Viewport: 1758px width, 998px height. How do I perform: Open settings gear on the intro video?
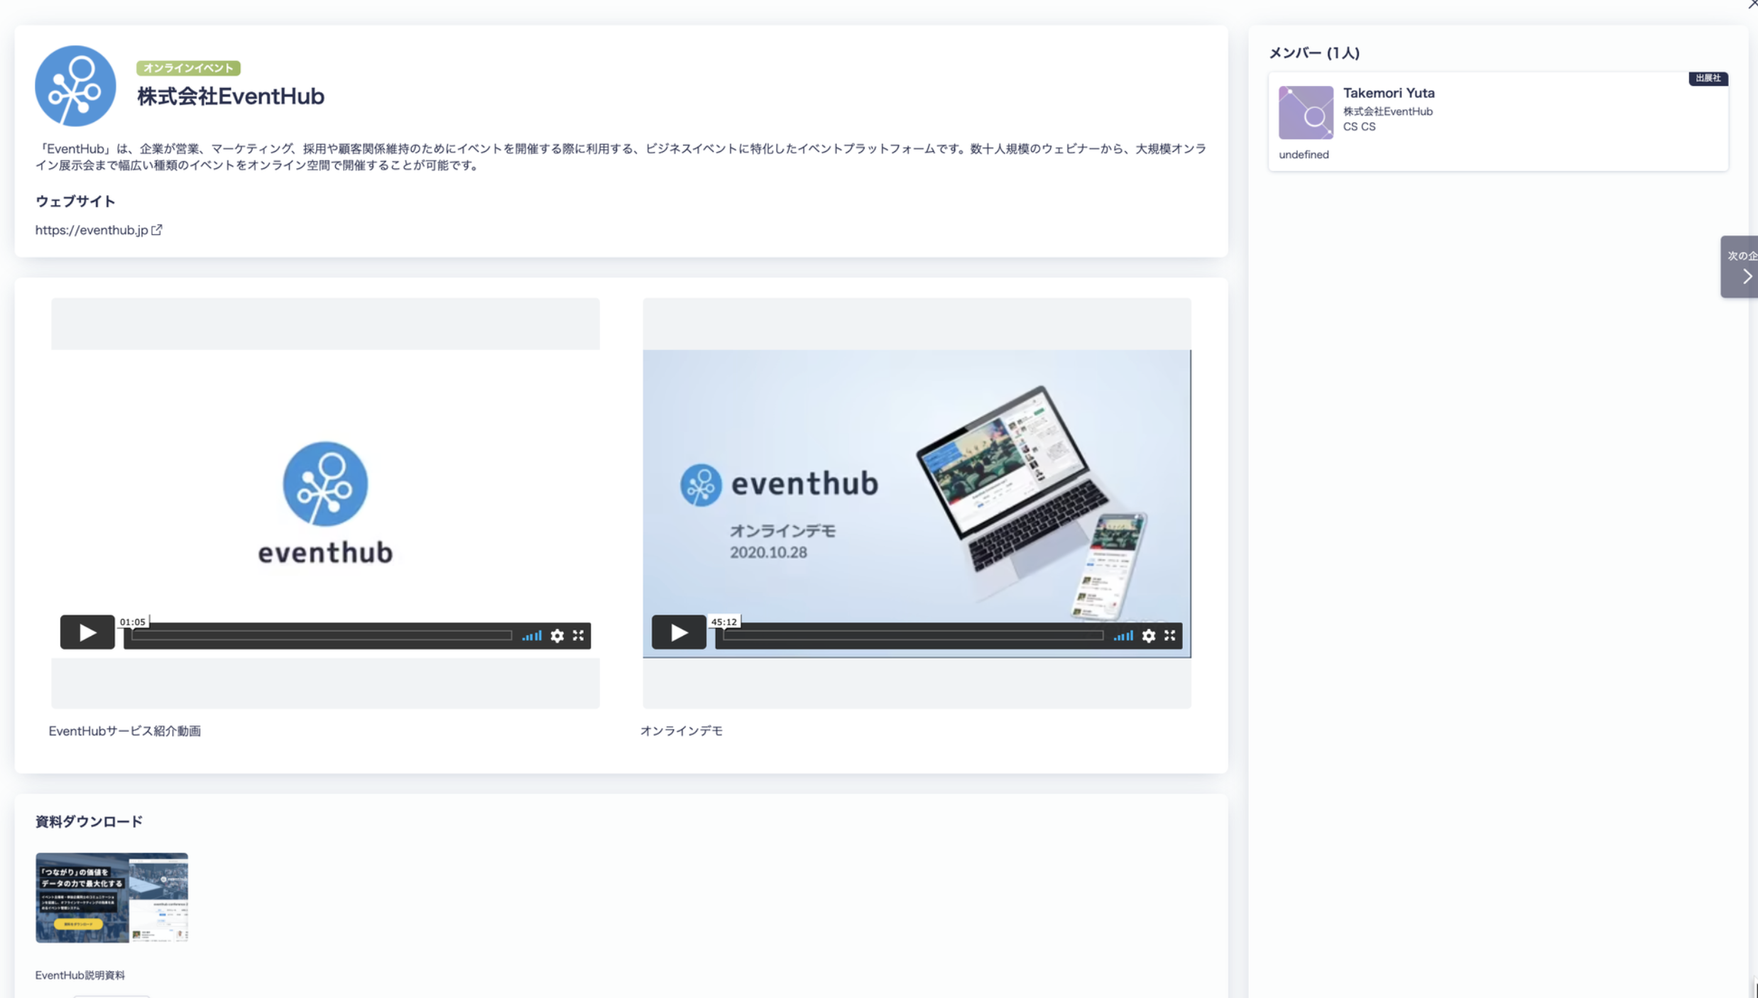(557, 635)
